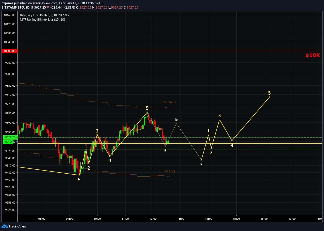Image resolution: width=324 pixels, height=231 pixels.
Task: Click the 14:00 time axis label
Action: 209,219
